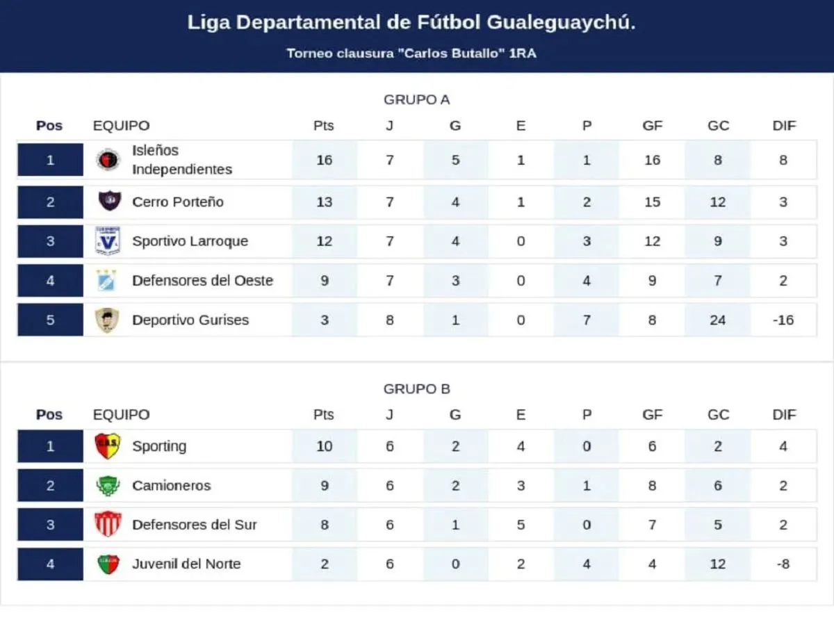
Task: Click the Sportivo Larroque team crest
Action: [108, 241]
